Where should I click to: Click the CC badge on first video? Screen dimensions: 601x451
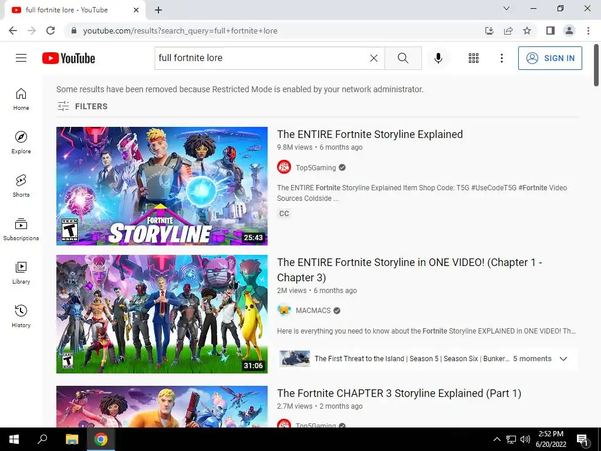[284, 214]
